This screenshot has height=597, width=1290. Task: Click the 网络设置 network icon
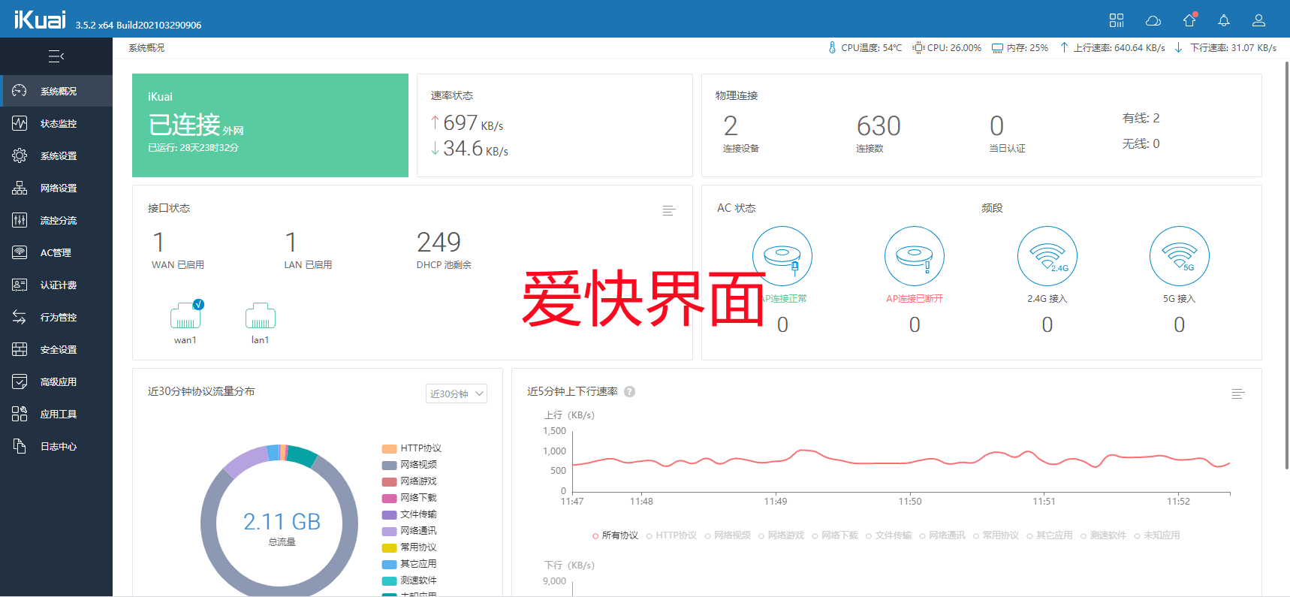(x=20, y=188)
